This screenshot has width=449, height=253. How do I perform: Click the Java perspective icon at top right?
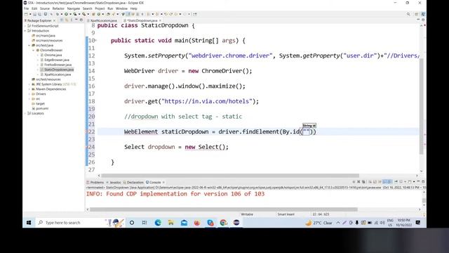(x=423, y=14)
